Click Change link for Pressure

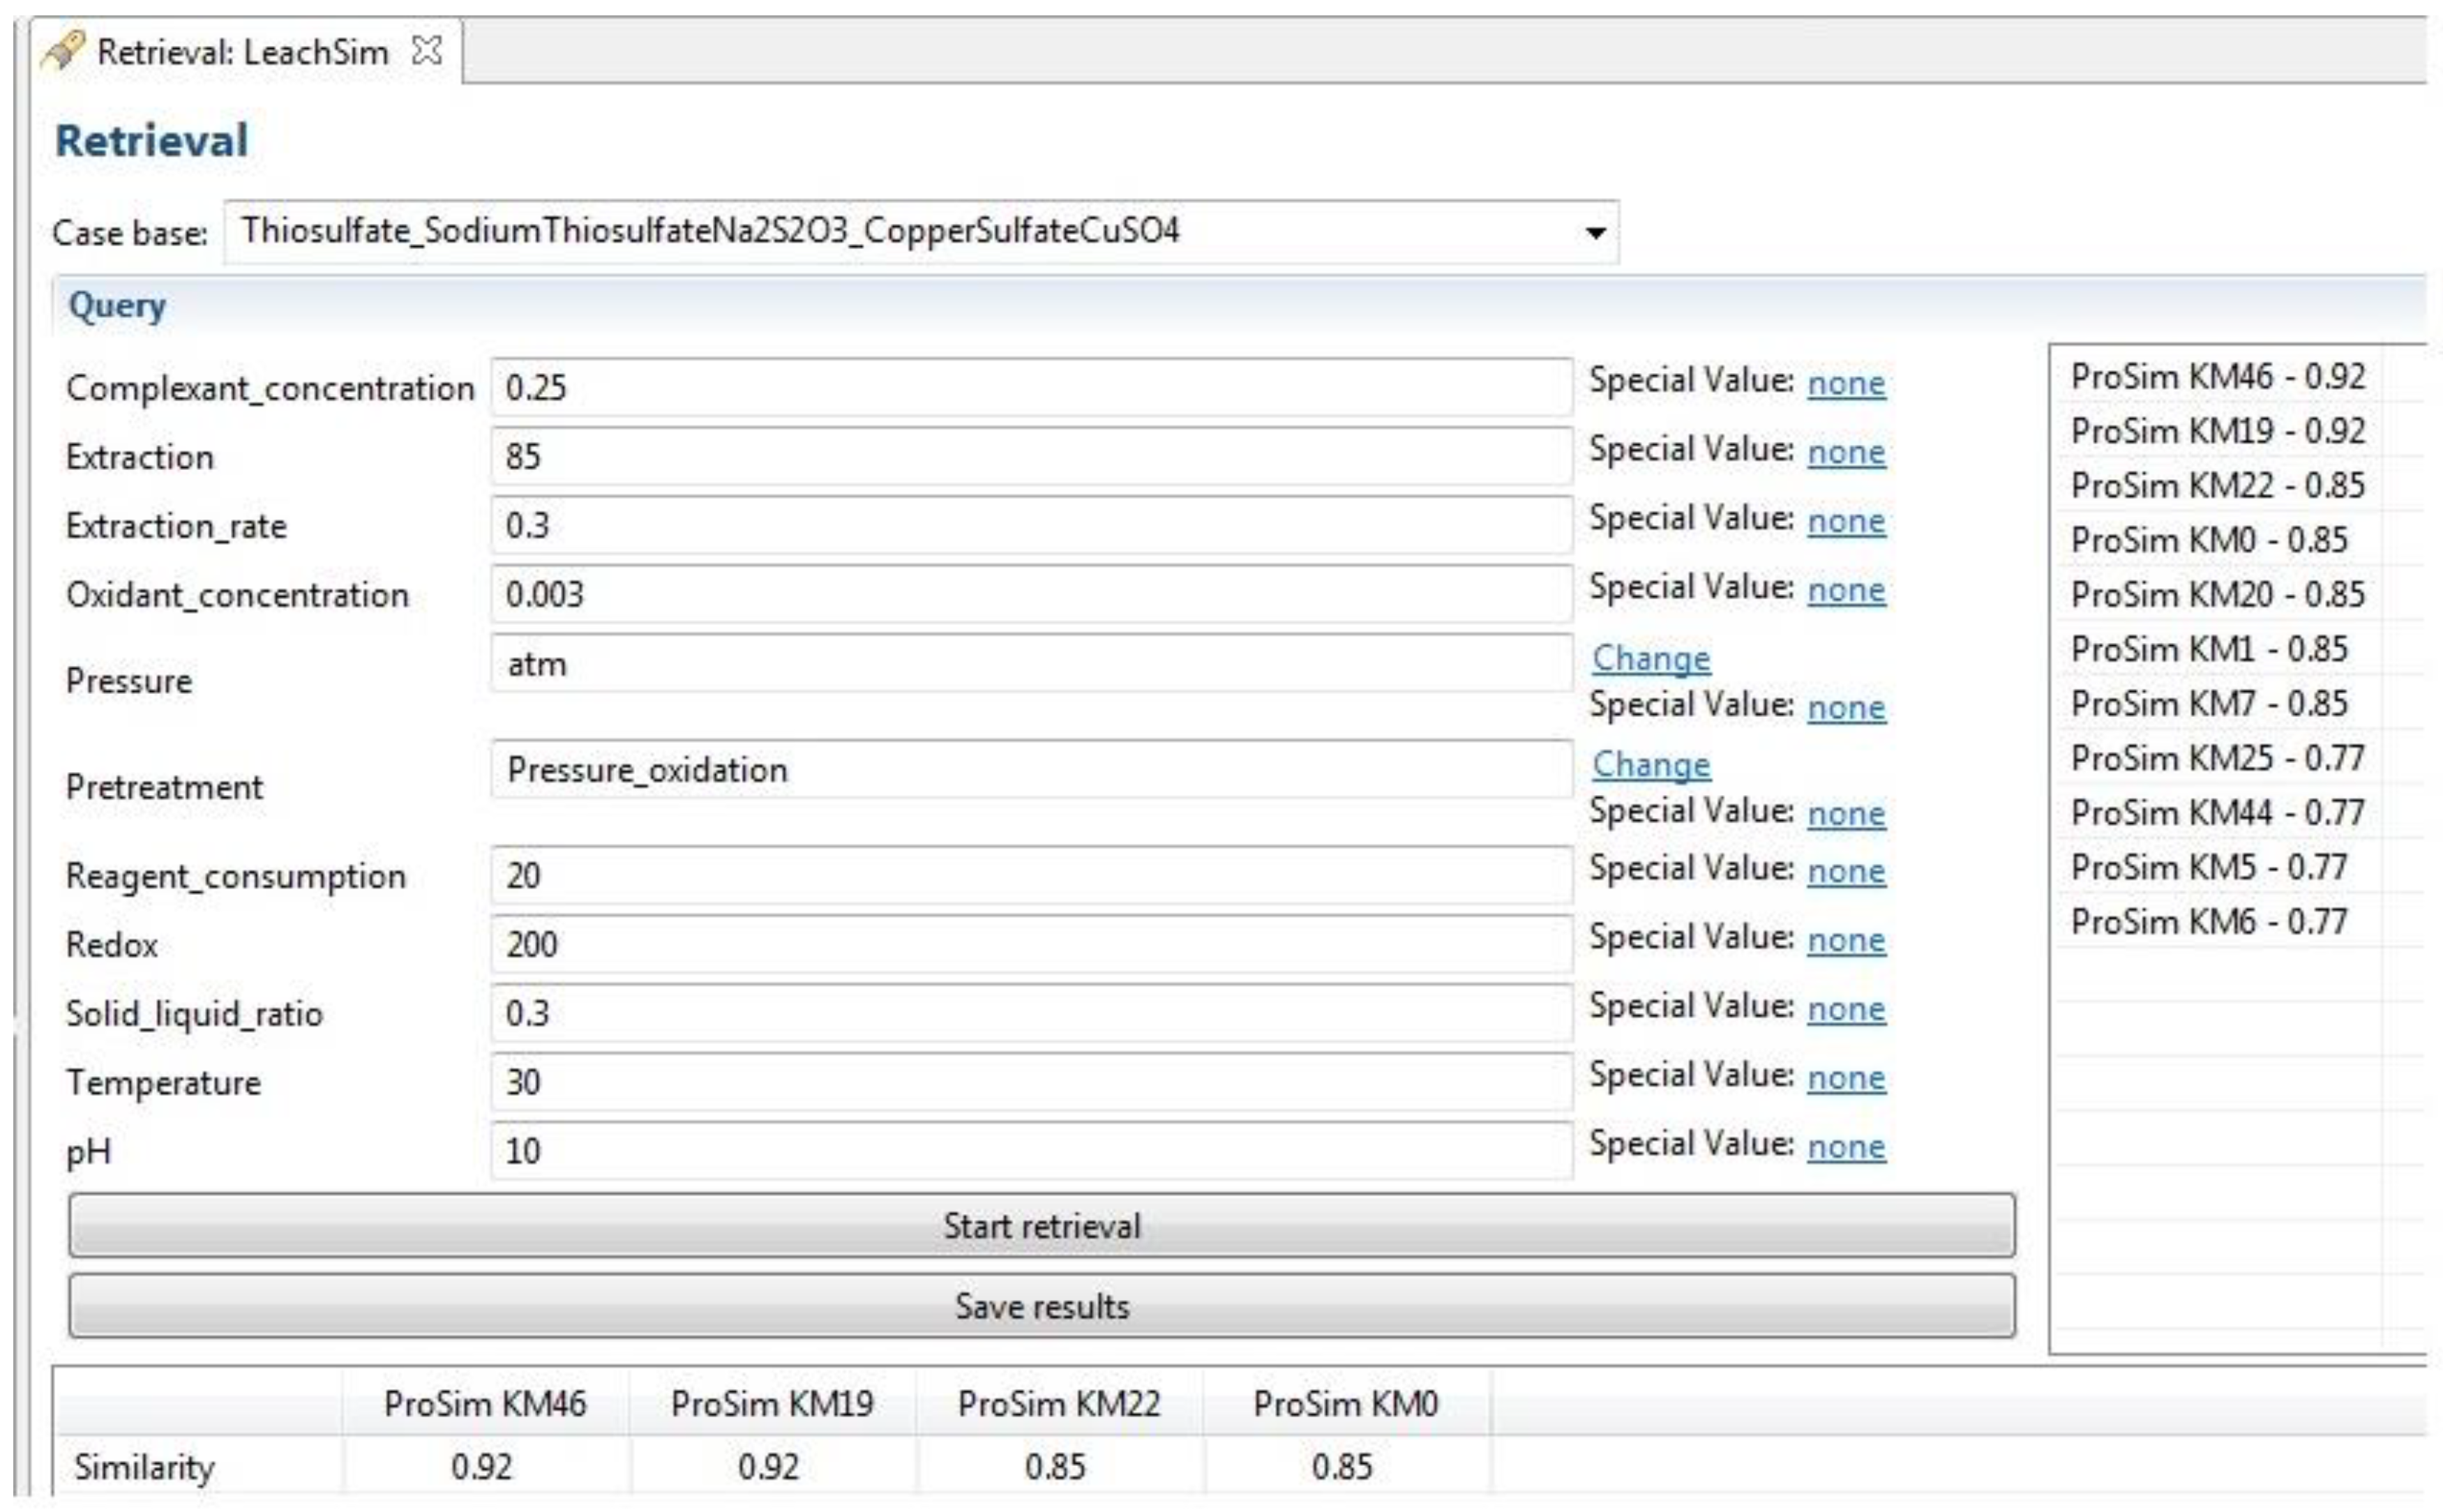[1651, 658]
